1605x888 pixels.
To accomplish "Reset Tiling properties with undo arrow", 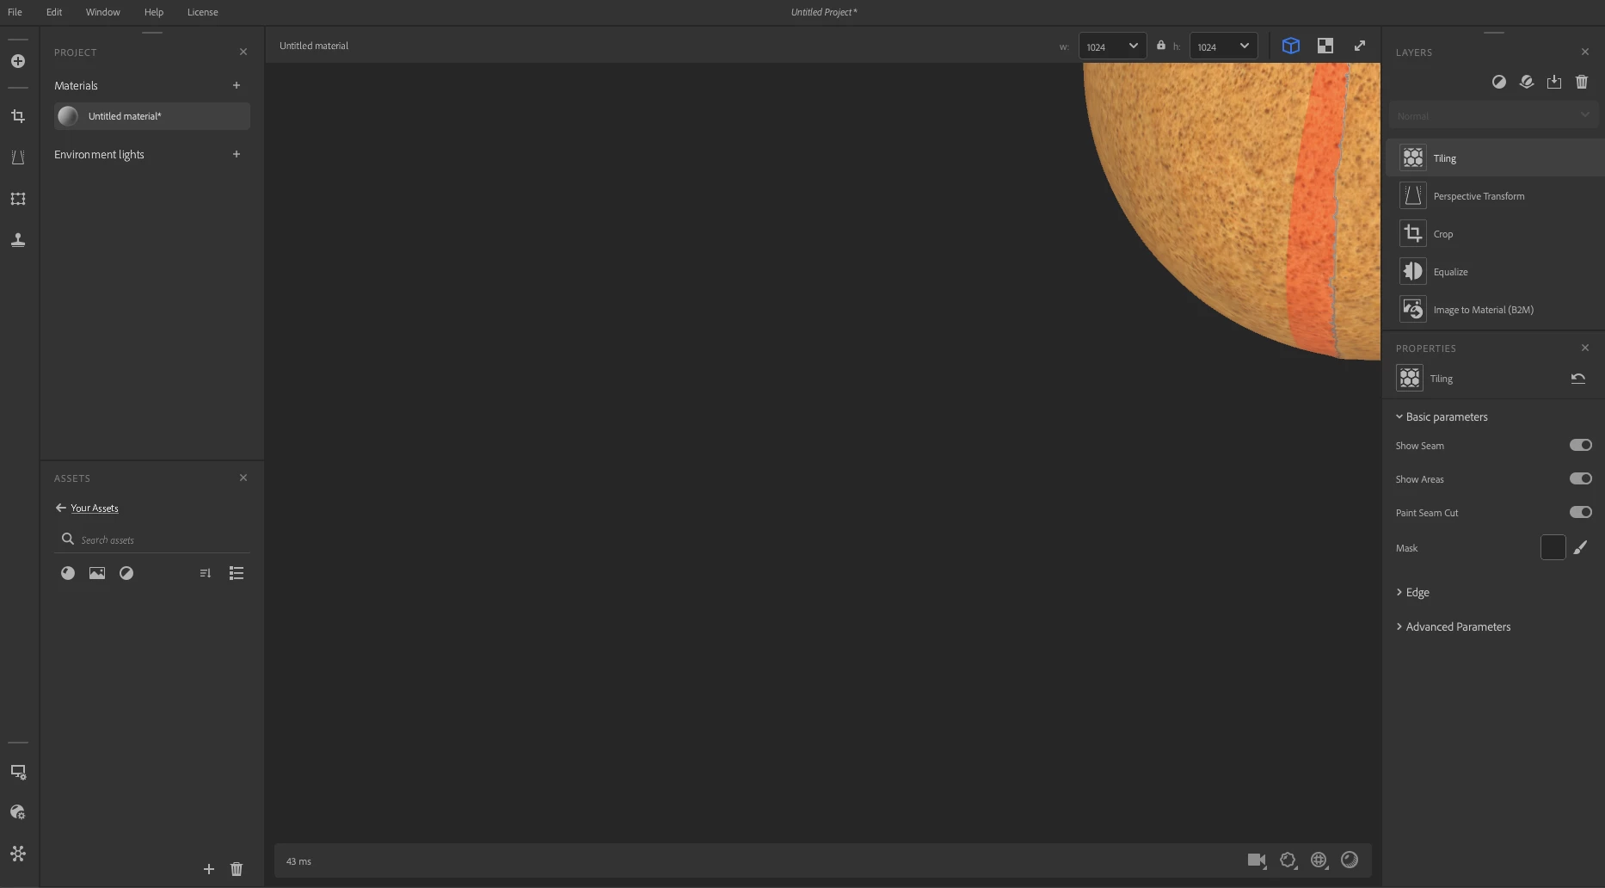I will [1578, 379].
